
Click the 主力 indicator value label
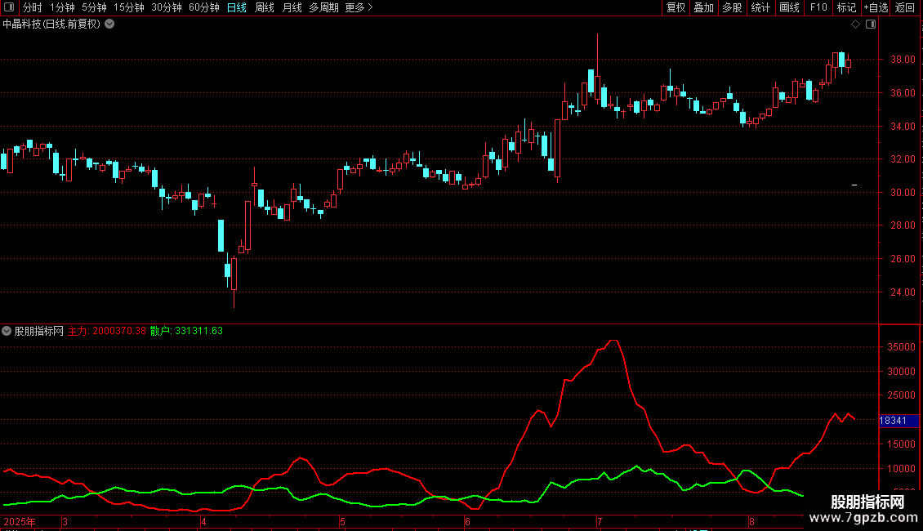coord(106,331)
